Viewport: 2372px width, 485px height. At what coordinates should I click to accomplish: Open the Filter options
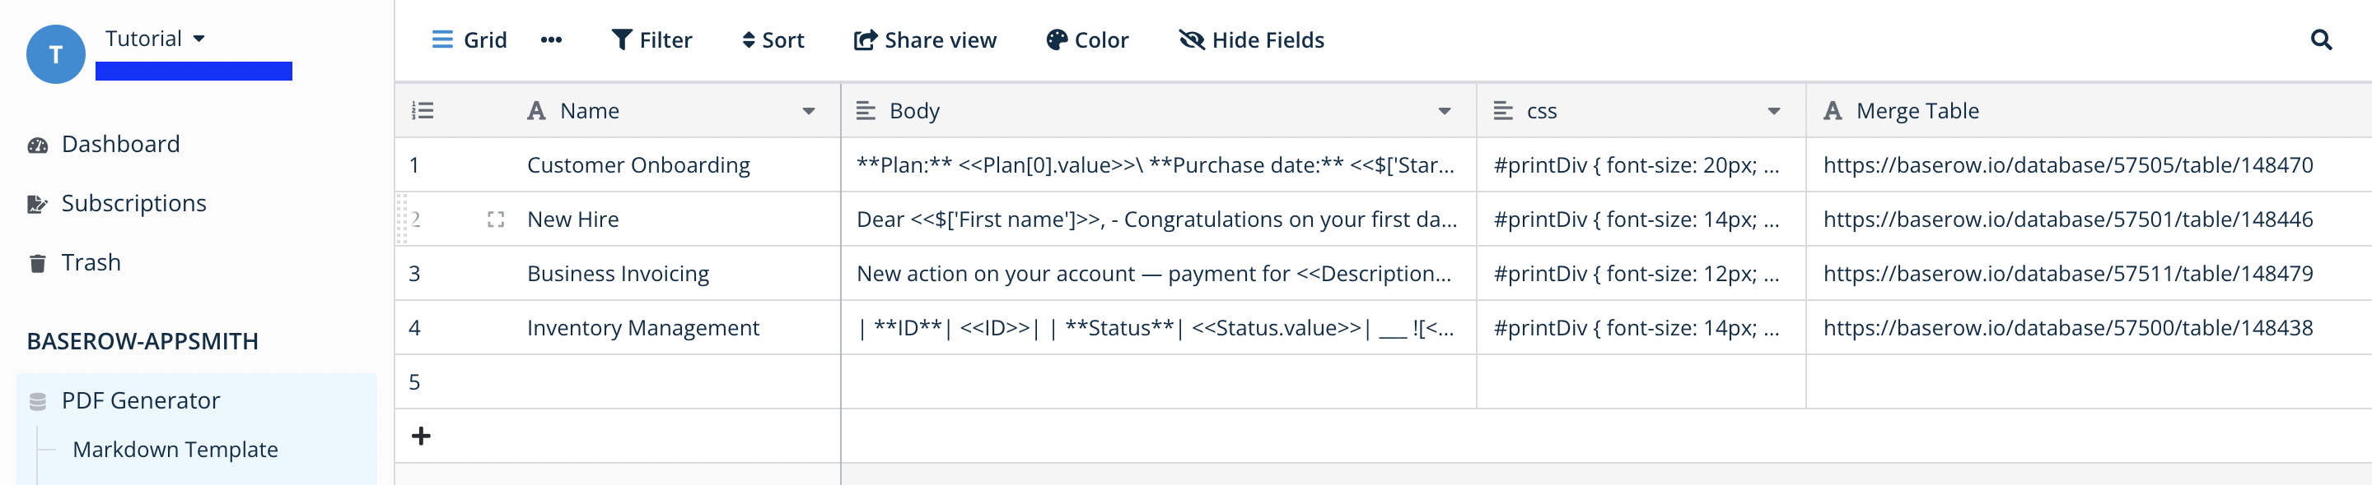(652, 39)
